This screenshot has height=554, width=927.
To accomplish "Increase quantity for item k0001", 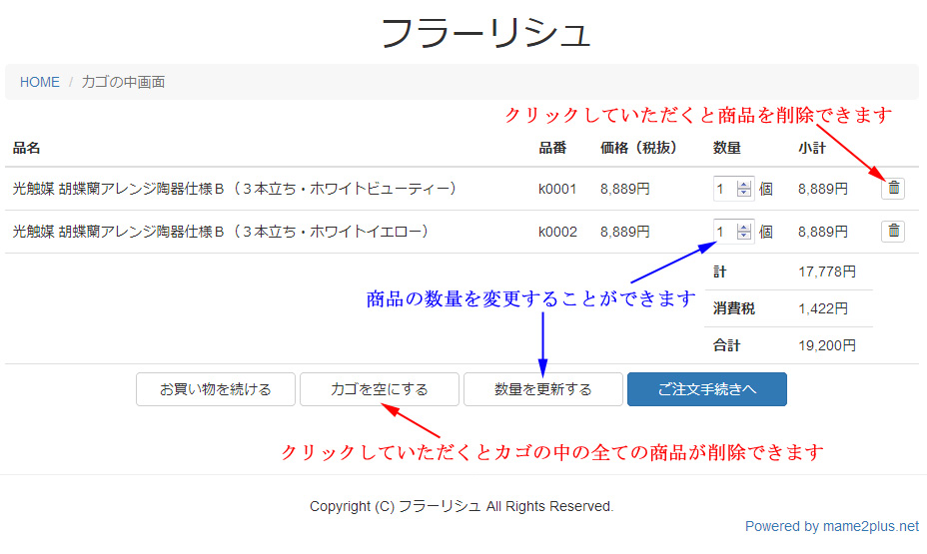I will (744, 185).
